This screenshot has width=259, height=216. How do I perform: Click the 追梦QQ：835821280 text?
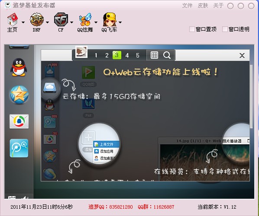pyautogui.click(x=110, y=207)
